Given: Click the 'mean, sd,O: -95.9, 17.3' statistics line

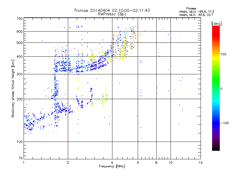Looking at the screenshot, I should tap(196, 12).
